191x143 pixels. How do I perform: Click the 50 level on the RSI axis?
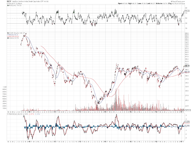tap(186, 18)
